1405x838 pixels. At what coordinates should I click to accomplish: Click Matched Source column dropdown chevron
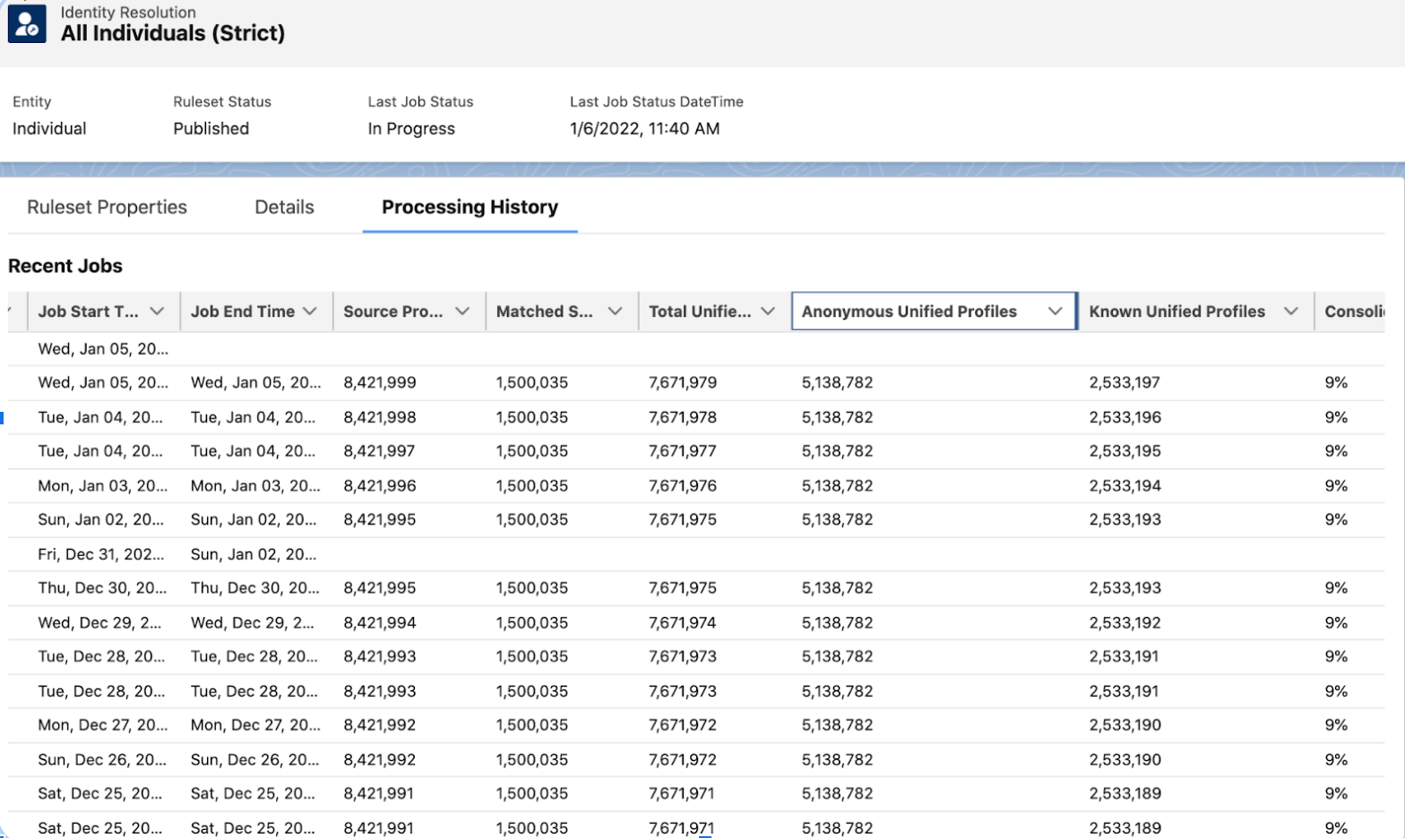615,312
